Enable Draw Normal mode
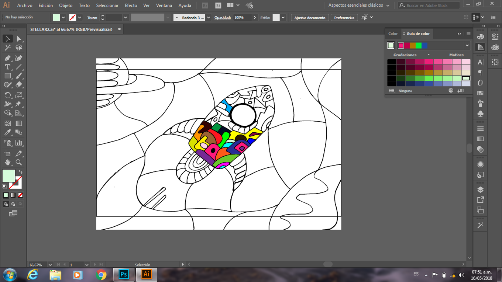This screenshot has width=502, height=282. click(6, 204)
